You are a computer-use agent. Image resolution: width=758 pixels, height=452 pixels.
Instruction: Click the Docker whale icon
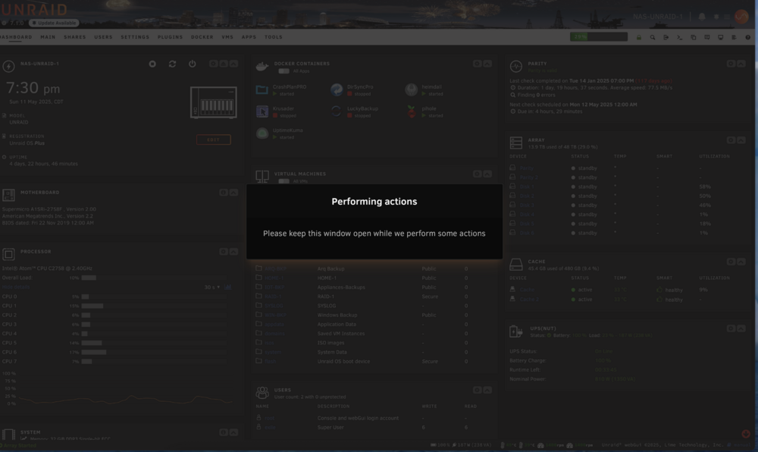(x=262, y=66)
